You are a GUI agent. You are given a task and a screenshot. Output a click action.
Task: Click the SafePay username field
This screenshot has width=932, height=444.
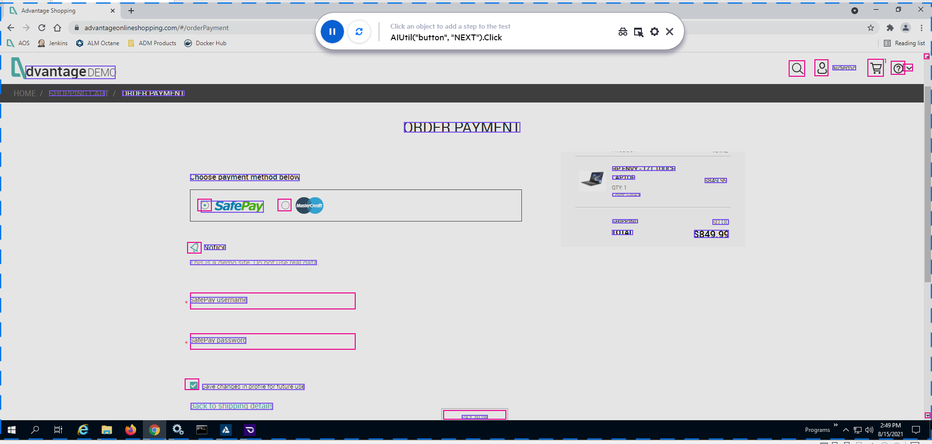pyautogui.click(x=273, y=301)
